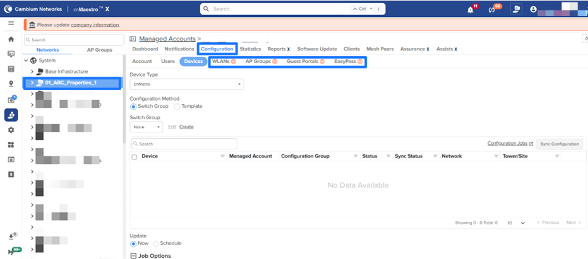The width and height of the screenshot is (588, 259).
Task: Open the settings gear in left sidebar
Action: tap(11, 130)
